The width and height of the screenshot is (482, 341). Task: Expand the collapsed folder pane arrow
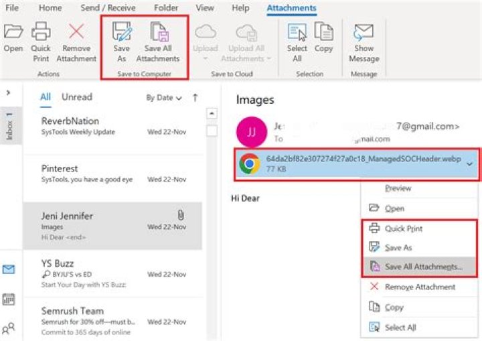point(8,92)
